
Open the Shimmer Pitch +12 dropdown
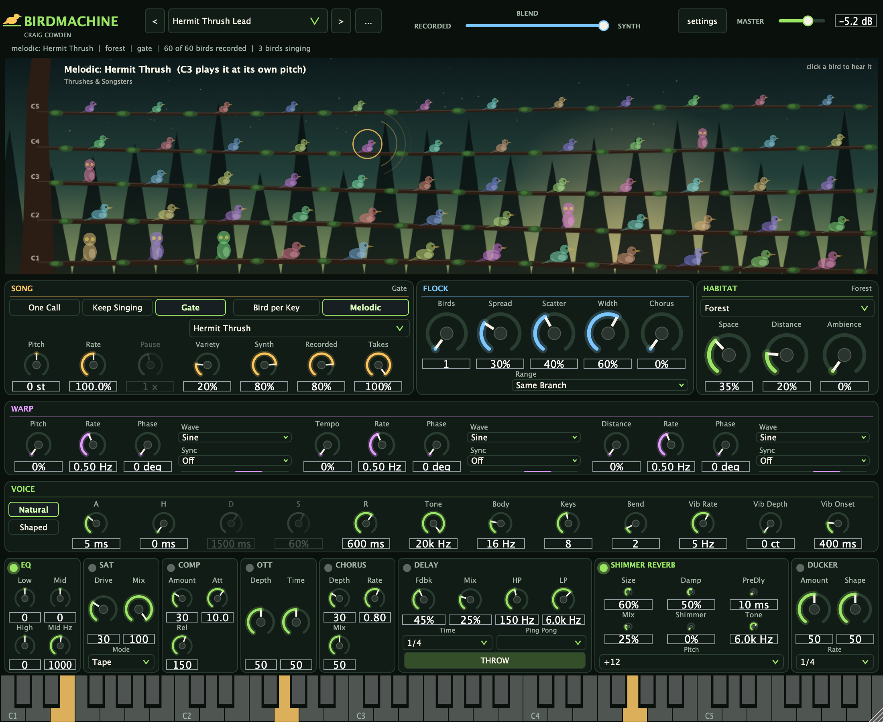691,662
